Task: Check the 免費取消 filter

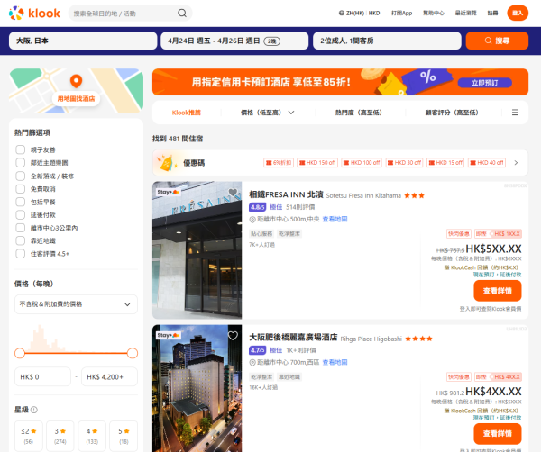Action: point(21,189)
